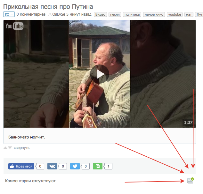Open the песня tag
The image size is (203, 194).
coord(115,14)
